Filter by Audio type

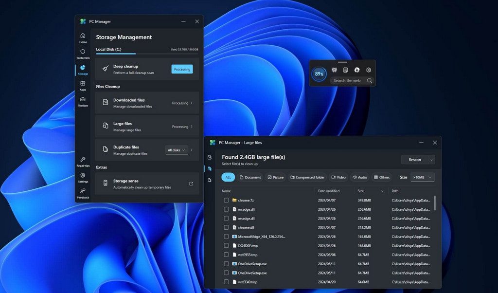[359, 177]
